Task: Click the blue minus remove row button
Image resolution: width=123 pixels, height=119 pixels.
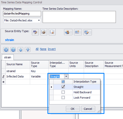Action: (13, 50)
